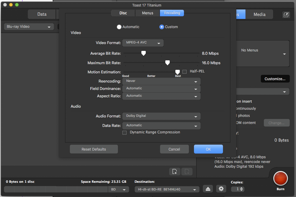Switch to the Menus tab
This screenshot has height=197, width=296.
pos(148,13)
